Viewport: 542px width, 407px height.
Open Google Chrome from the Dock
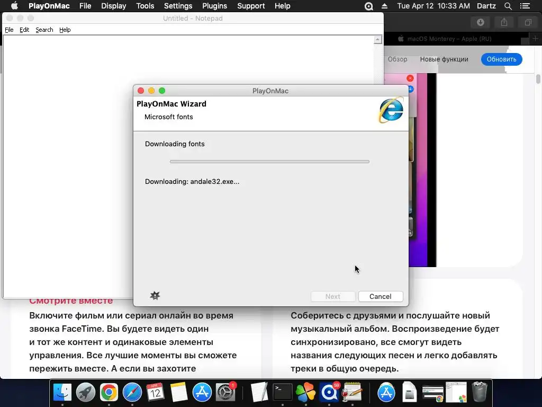109,392
